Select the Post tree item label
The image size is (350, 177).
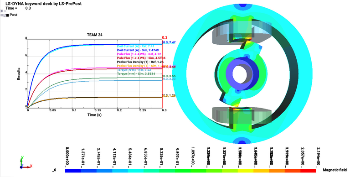pyautogui.click(x=13, y=15)
